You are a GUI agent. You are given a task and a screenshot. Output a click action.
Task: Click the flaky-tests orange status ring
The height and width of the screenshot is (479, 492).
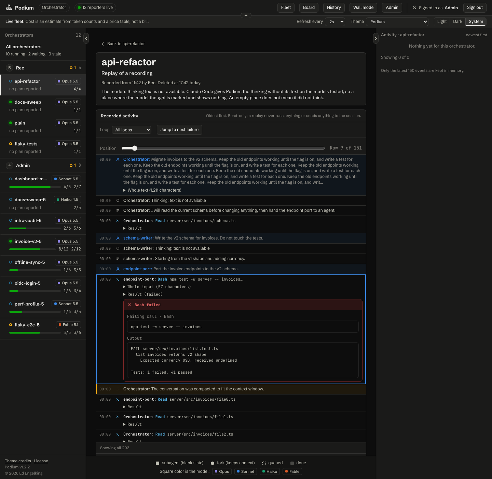(11, 144)
